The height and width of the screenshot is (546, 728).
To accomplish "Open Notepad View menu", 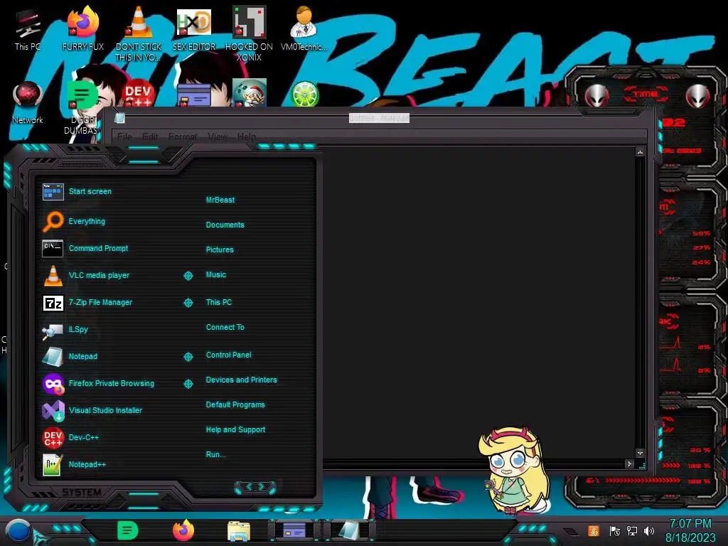I will point(218,136).
